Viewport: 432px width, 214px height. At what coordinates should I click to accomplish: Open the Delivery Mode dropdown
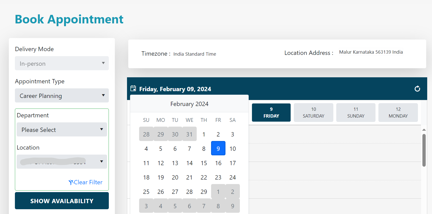(x=62, y=63)
